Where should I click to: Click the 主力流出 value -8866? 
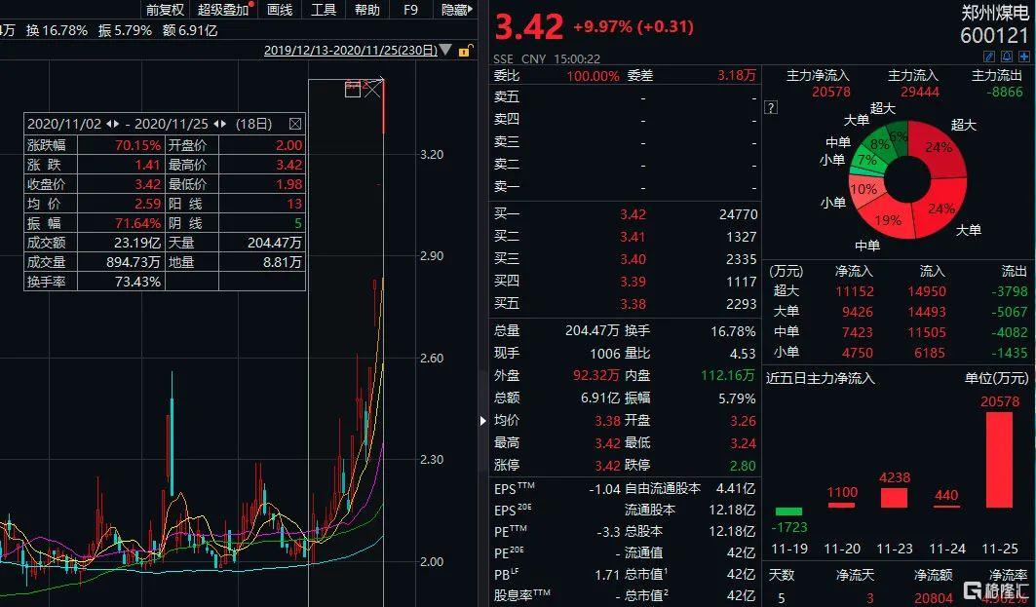[x=1005, y=92]
